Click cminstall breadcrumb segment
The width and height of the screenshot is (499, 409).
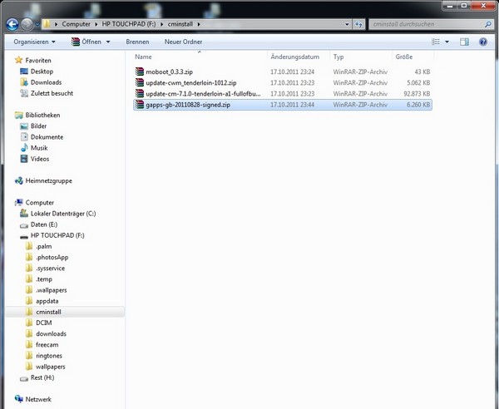click(x=180, y=24)
